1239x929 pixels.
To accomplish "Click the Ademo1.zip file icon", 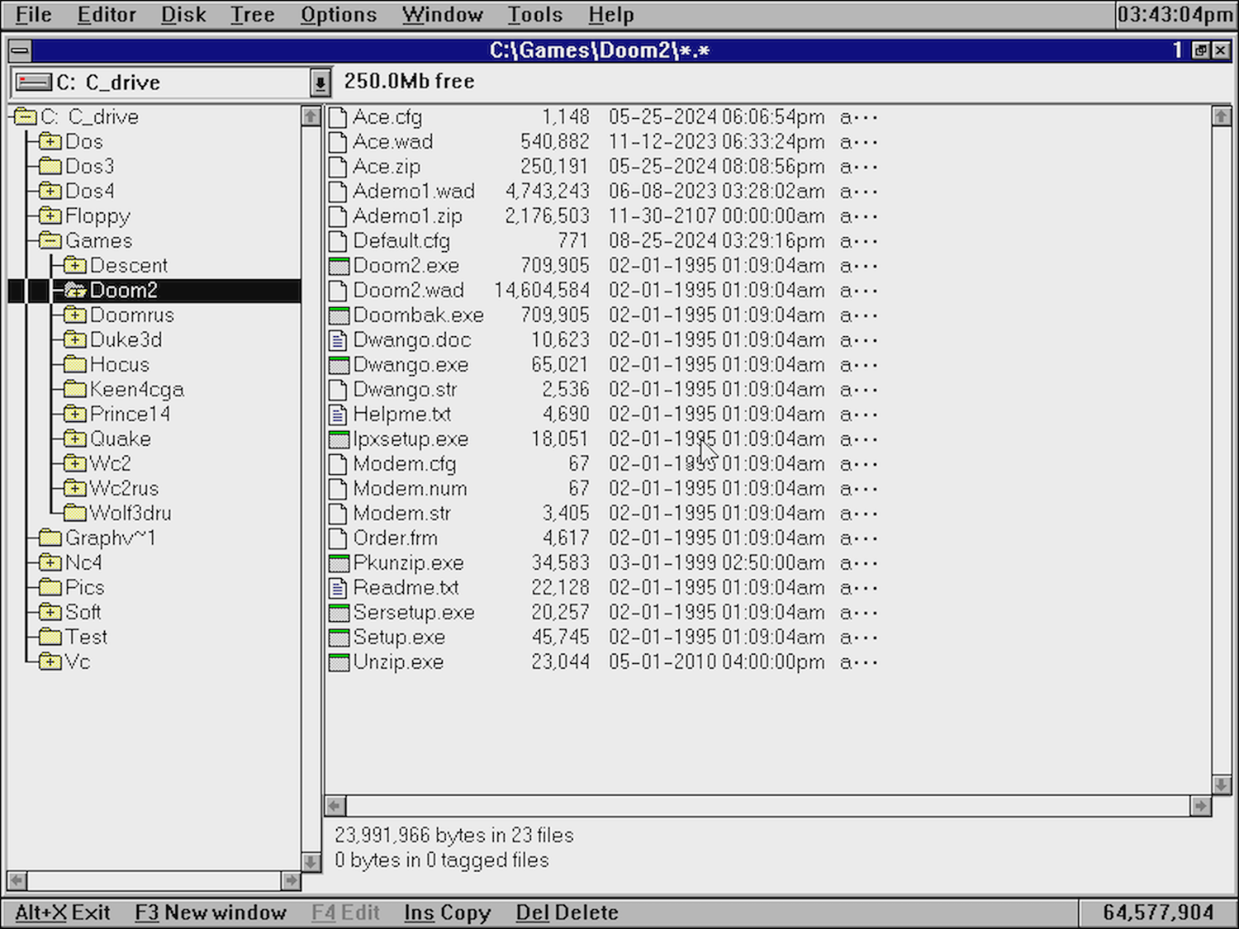I will (x=338, y=216).
